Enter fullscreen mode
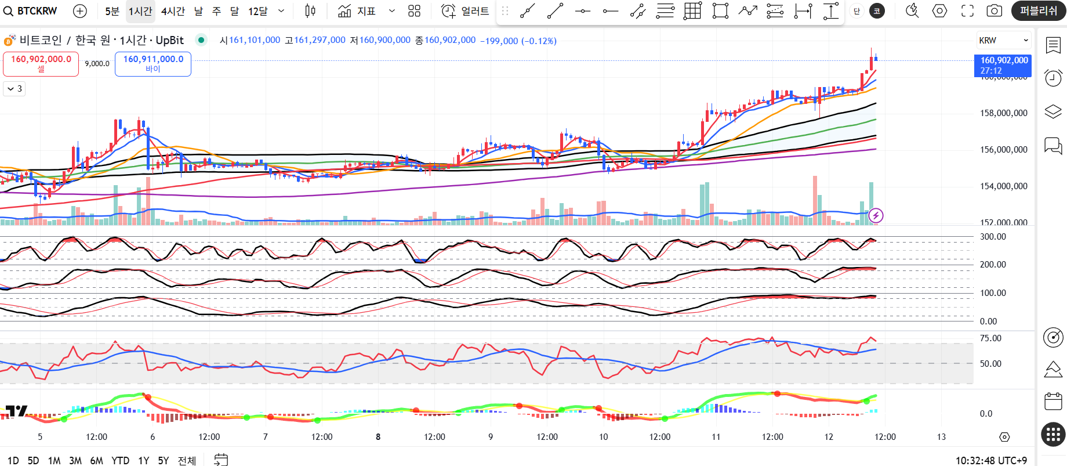 point(967,11)
